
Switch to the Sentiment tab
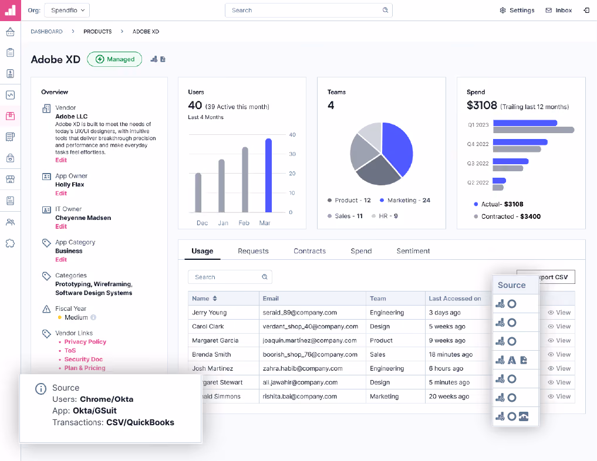point(413,251)
